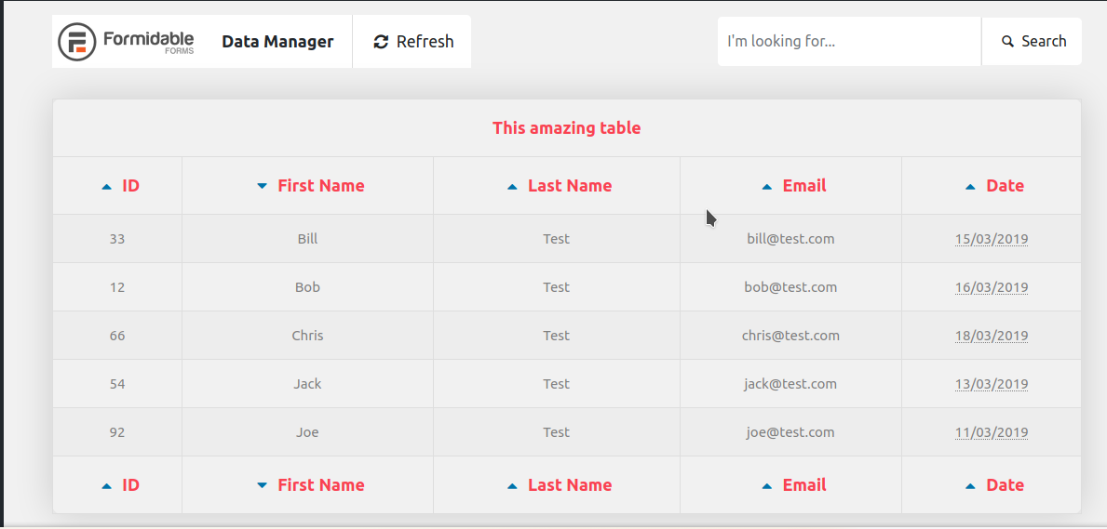Click sort arrow beside top ID header
Screen dimensions: 1107x529
[x=107, y=187]
